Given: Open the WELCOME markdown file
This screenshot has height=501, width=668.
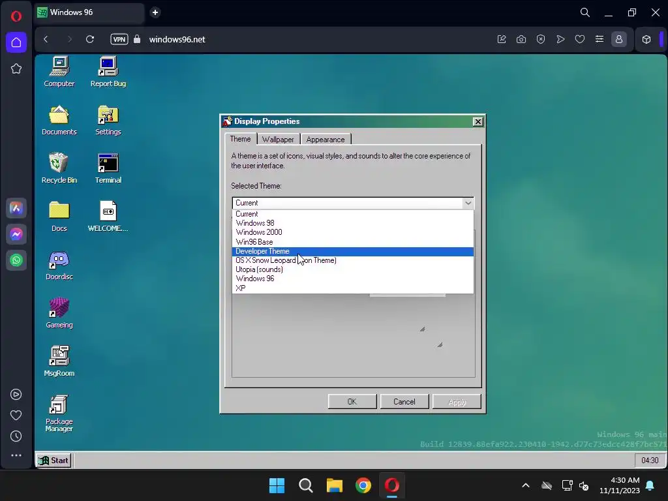Looking at the screenshot, I should pos(108,217).
